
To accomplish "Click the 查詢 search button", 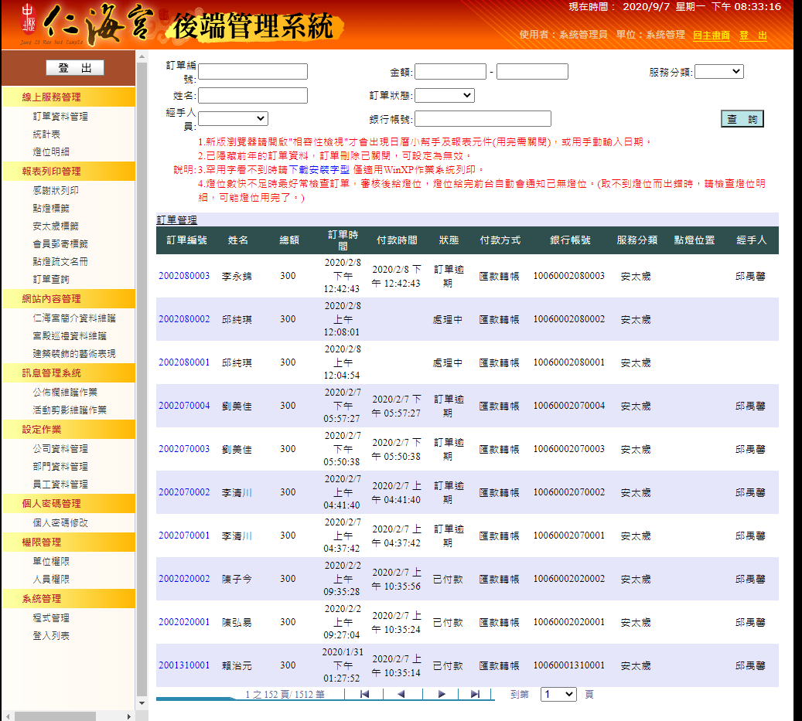I will click(x=742, y=118).
